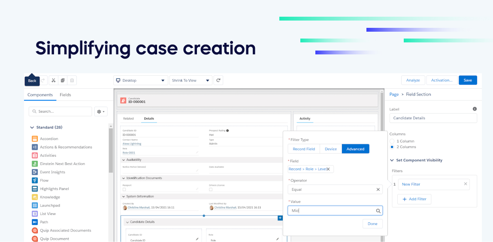The width and height of the screenshot is (493, 242).
Task: Click the components list scrollbar
Action: click(111, 151)
